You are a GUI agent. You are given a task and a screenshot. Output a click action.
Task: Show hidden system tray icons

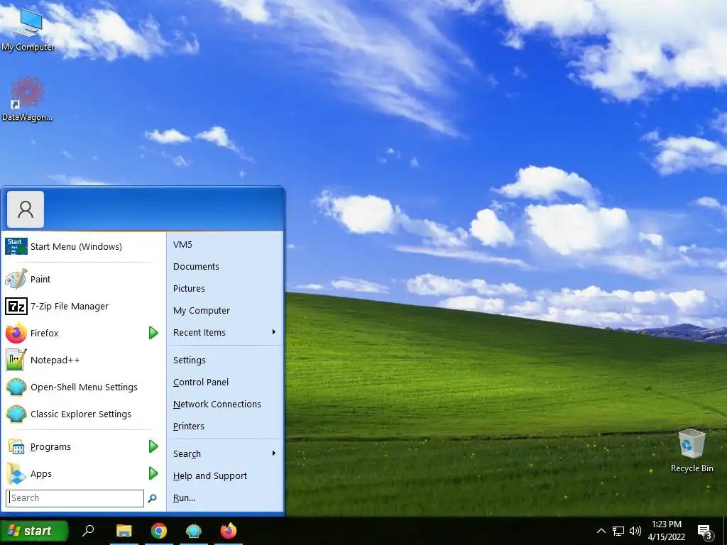(601, 531)
